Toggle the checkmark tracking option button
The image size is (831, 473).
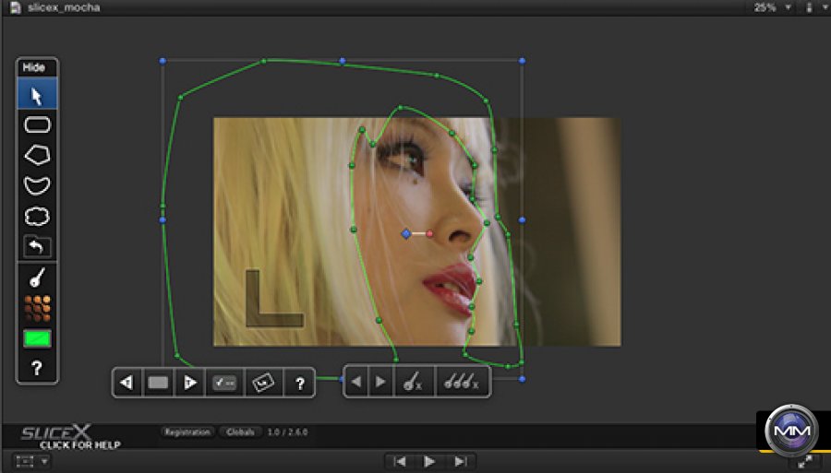click(224, 383)
